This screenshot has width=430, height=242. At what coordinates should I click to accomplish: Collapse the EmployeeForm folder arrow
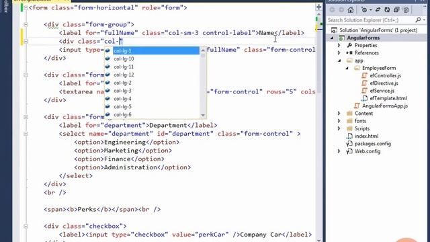[x=347, y=68]
